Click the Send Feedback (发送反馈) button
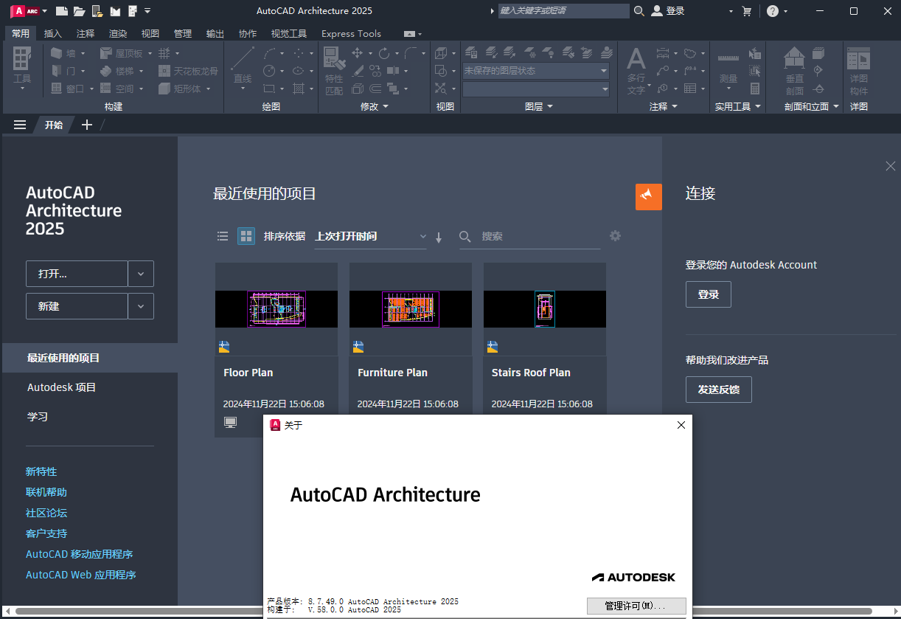 point(719,389)
